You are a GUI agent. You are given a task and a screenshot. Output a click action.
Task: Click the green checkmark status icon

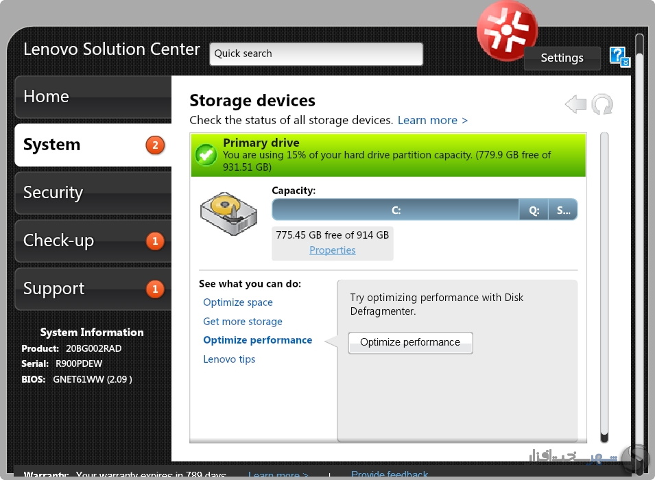point(206,155)
